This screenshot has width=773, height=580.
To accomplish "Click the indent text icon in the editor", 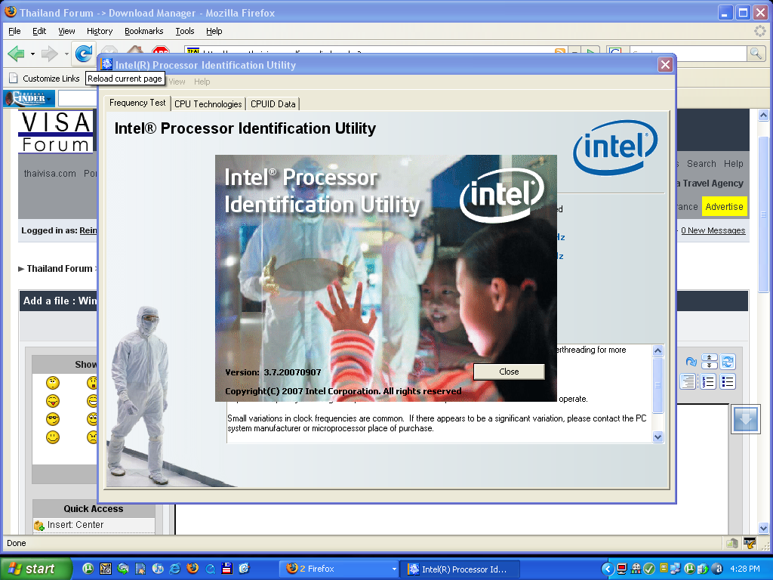I will [688, 381].
